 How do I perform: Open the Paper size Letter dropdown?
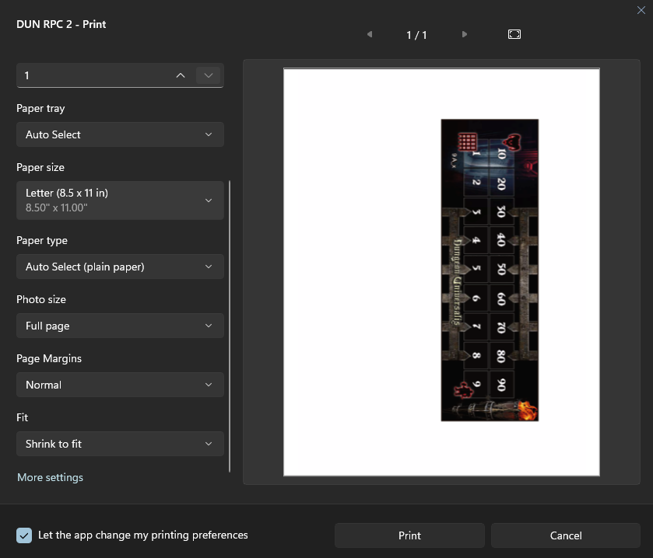(120, 201)
